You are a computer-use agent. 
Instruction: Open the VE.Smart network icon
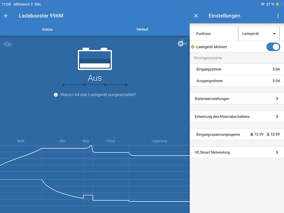[182, 43]
